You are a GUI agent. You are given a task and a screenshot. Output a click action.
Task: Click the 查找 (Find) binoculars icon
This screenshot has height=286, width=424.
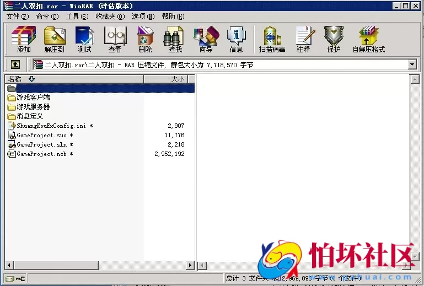pyautogui.click(x=173, y=36)
